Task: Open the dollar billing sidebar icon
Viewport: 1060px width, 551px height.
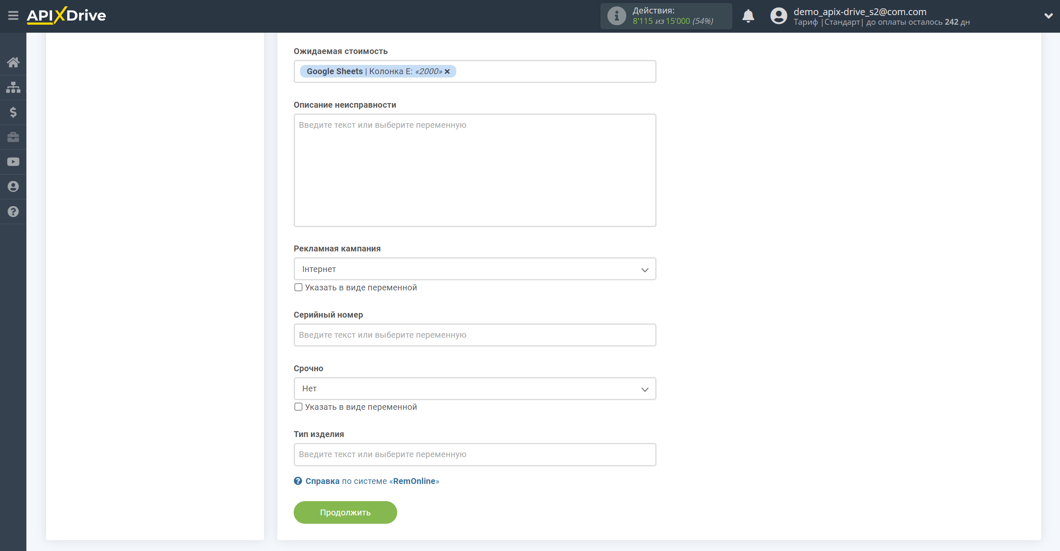Action: click(13, 112)
